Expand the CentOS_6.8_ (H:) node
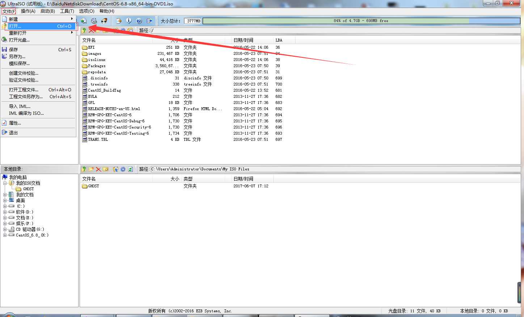The height and width of the screenshot is (317, 524). point(5,235)
